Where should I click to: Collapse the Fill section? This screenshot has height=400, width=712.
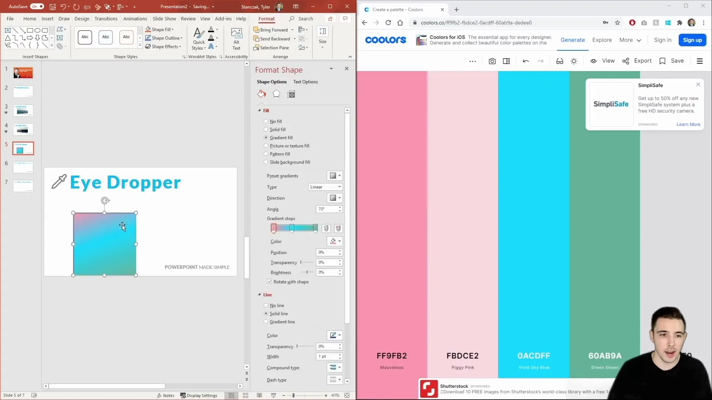coord(260,110)
